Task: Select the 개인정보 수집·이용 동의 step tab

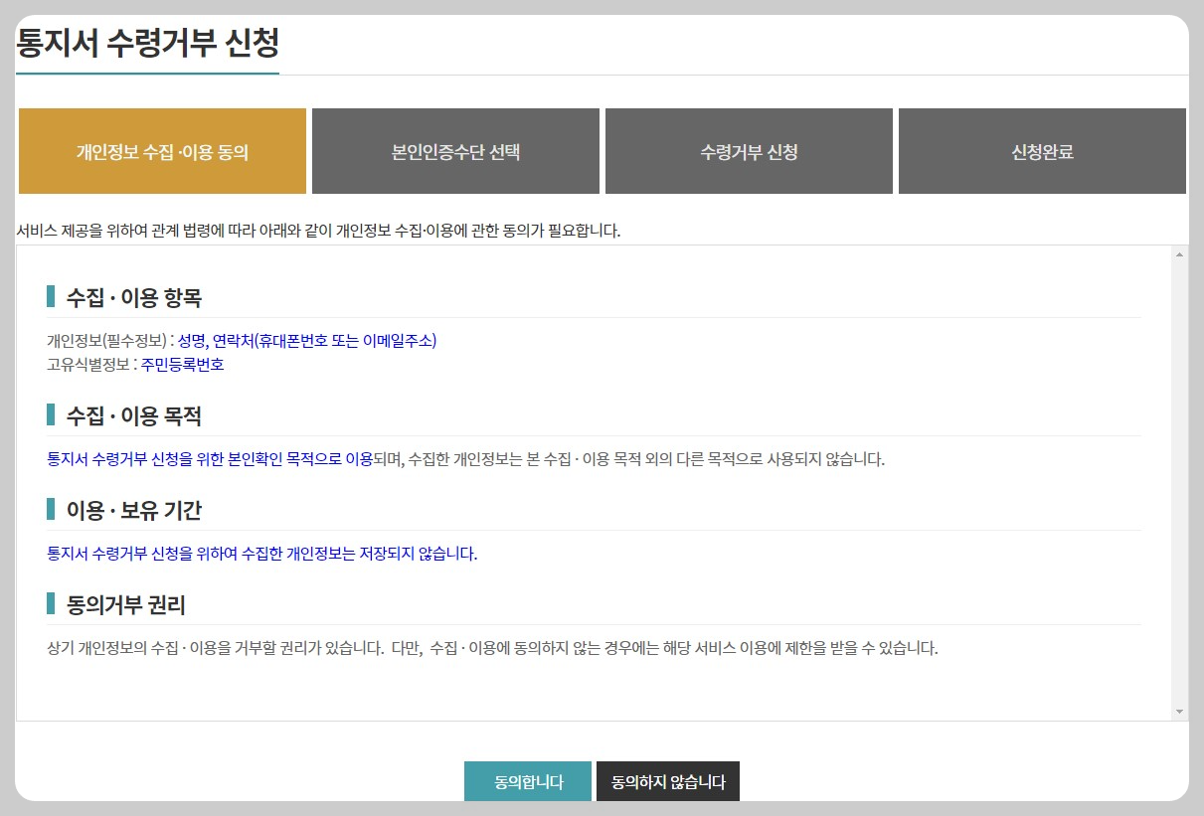Action: click(162, 151)
